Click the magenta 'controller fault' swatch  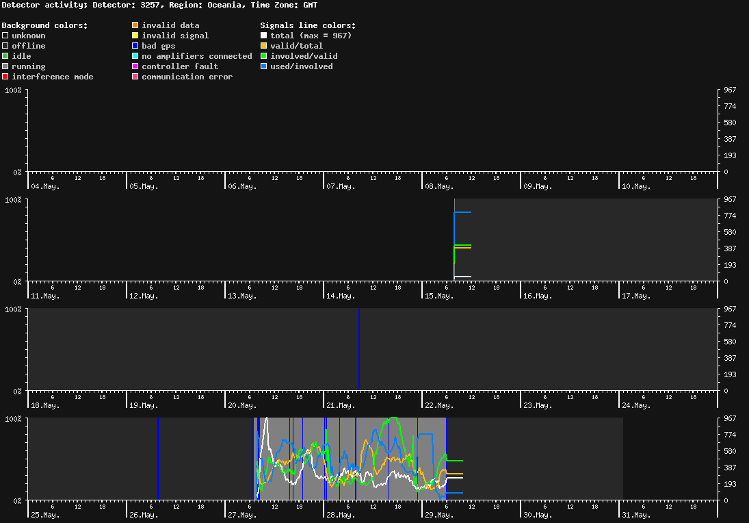(135, 66)
